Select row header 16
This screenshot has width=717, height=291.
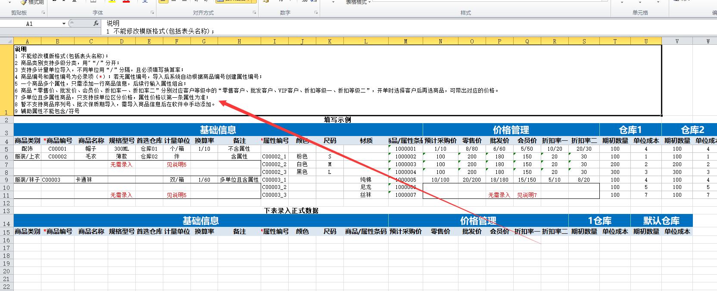6,240
